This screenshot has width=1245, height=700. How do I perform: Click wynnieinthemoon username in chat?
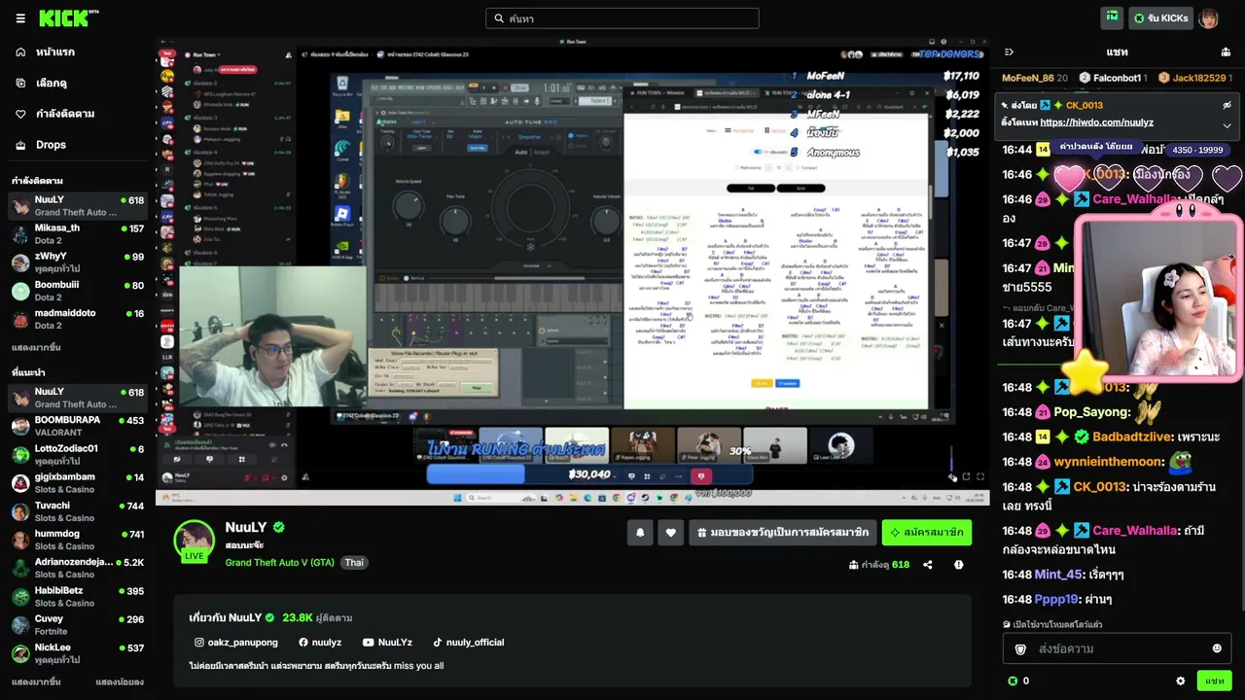pos(1109,462)
